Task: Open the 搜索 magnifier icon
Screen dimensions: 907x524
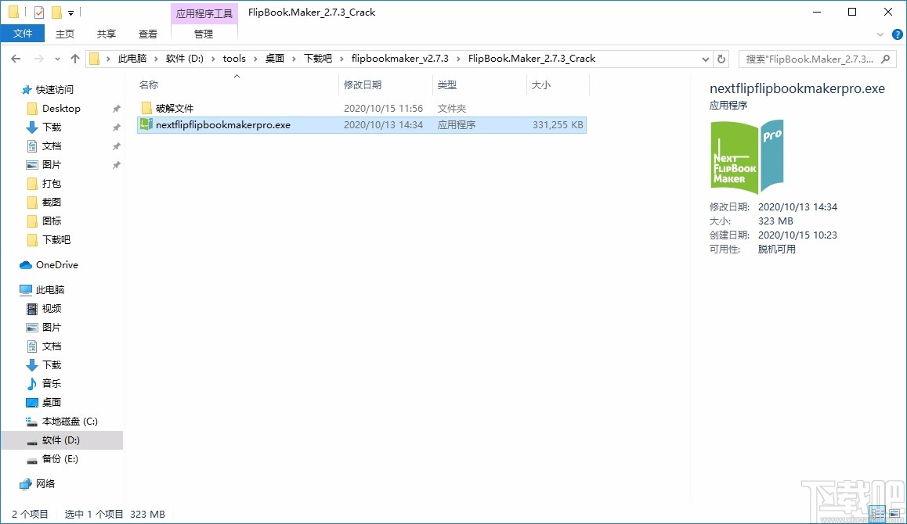Action: point(884,59)
